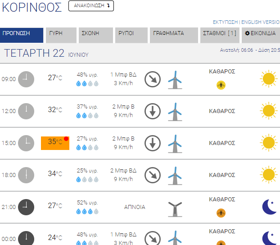Open the ENGLISH VERSION link
Image resolution: width=280 pixels, height=245 pixels.
pyautogui.click(x=261, y=22)
